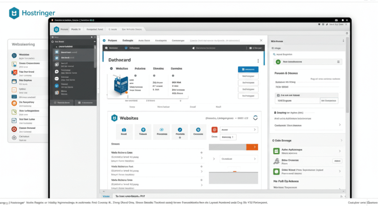The height and width of the screenshot is (206, 378).
Task: Click the small chevron left of the lower dropdown
Action: [x=214, y=159]
